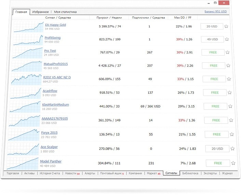Image resolution: width=241 pixels, height=195 pixels.
Task: Add ProfitSwing to favorites with star icon
Action: [227, 39]
